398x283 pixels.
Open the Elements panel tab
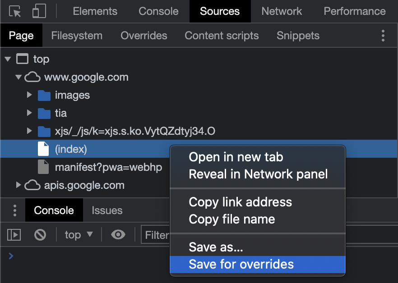tap(95, 11)
